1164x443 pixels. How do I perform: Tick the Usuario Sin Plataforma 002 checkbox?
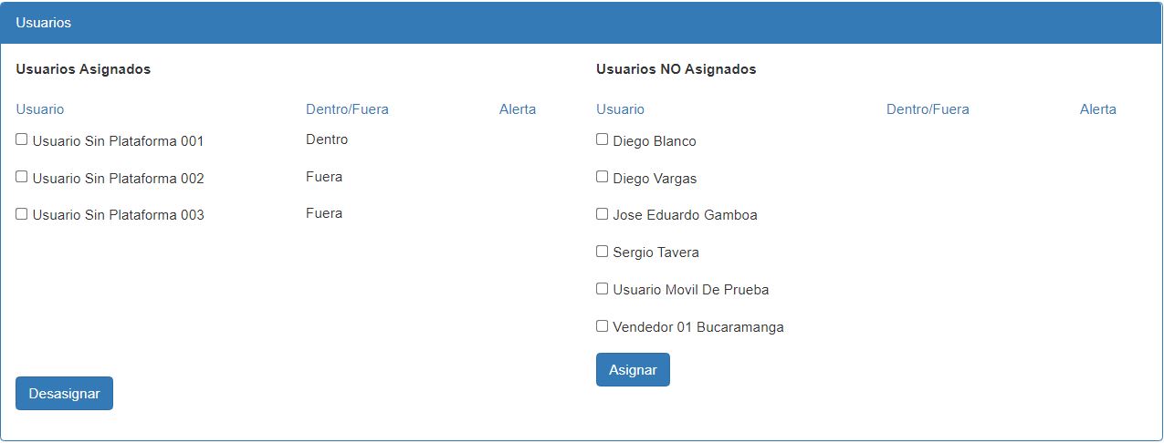pos(22,177)
